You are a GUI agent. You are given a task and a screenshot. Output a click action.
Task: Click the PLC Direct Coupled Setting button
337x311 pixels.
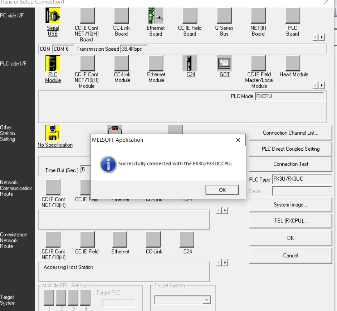pyautogui.click(x=290, y=149)
